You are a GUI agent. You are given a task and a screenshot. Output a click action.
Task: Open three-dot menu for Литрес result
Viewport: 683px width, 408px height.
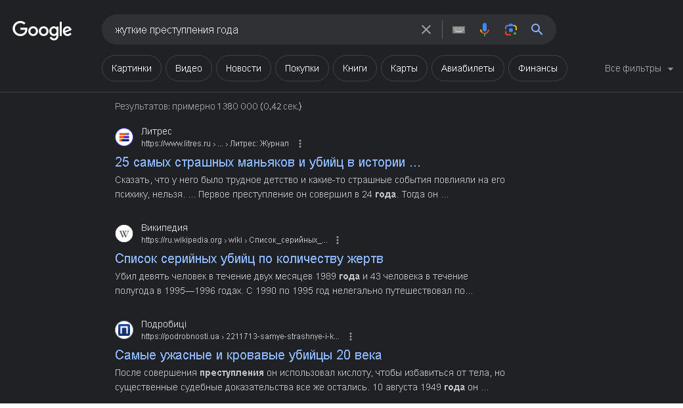coord(300,144)
